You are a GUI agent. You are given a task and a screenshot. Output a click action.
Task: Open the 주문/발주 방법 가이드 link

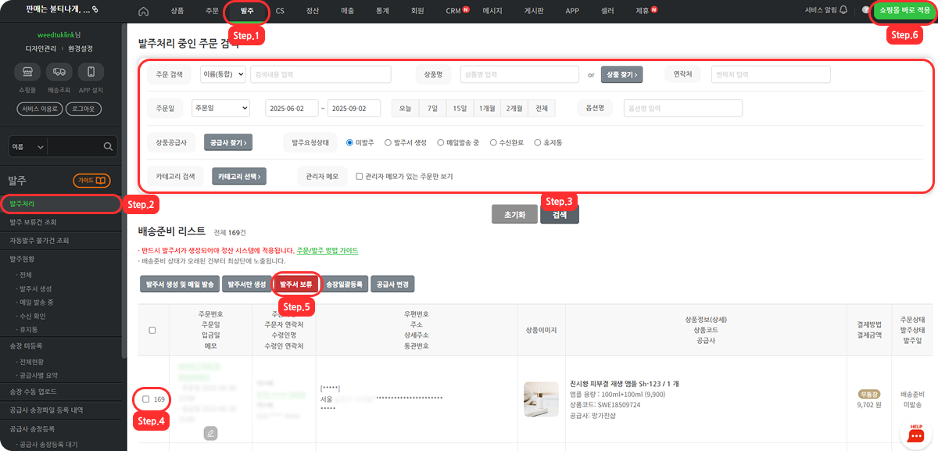point(328,251)
